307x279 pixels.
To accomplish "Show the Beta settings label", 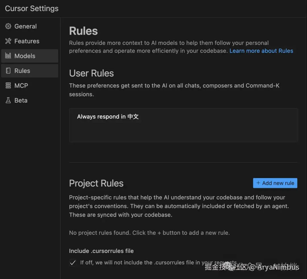I will (x=21, y=100).
